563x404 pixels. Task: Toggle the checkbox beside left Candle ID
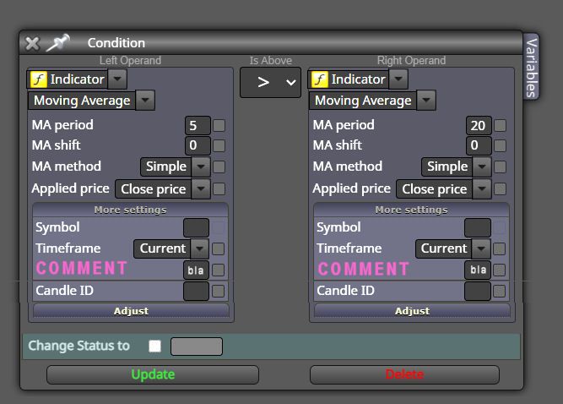(218, 291)
